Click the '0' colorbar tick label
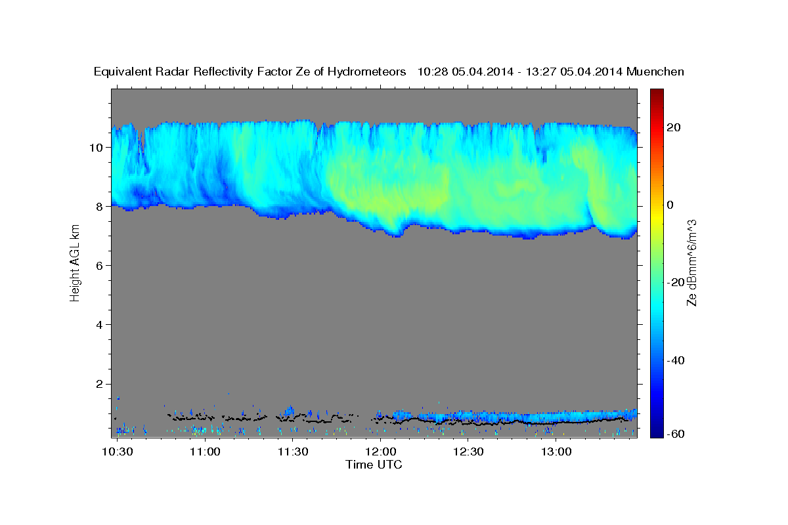 (x=671, y=205)
